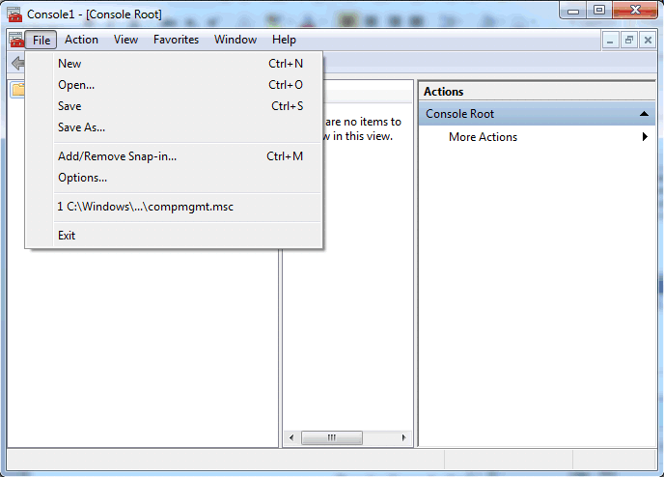The width and height of the screenshot is (664, 477).
Task: Open the Favorites menu
Action: 176,40
